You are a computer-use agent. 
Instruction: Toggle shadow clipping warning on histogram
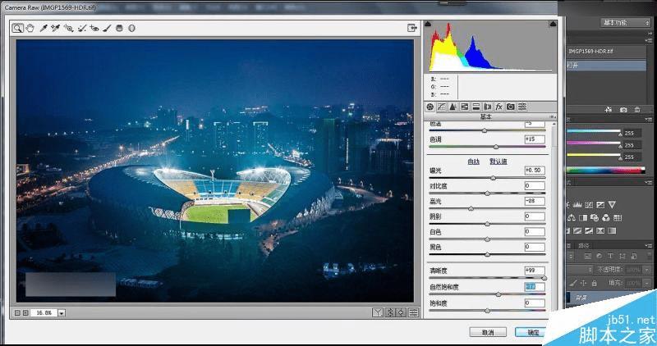point(428,24)
